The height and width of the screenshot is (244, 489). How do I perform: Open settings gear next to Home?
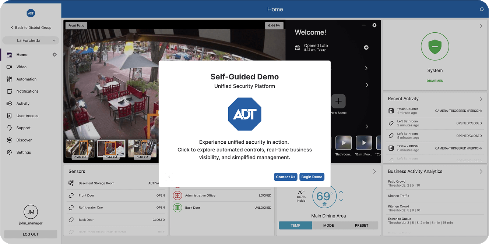(x=54, y=55)
